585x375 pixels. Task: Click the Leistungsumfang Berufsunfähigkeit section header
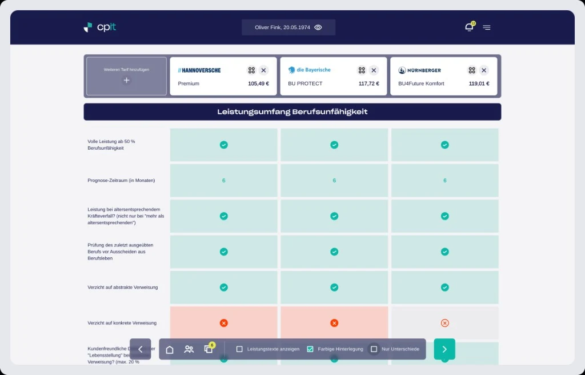(292, 111)
